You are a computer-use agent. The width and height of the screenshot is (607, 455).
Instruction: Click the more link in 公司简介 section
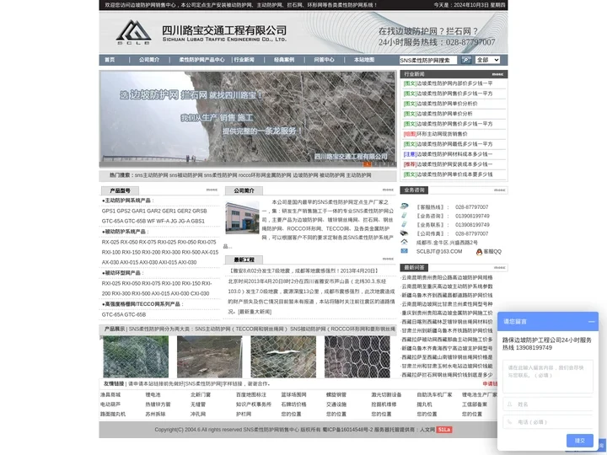click(x=388, y=190)
